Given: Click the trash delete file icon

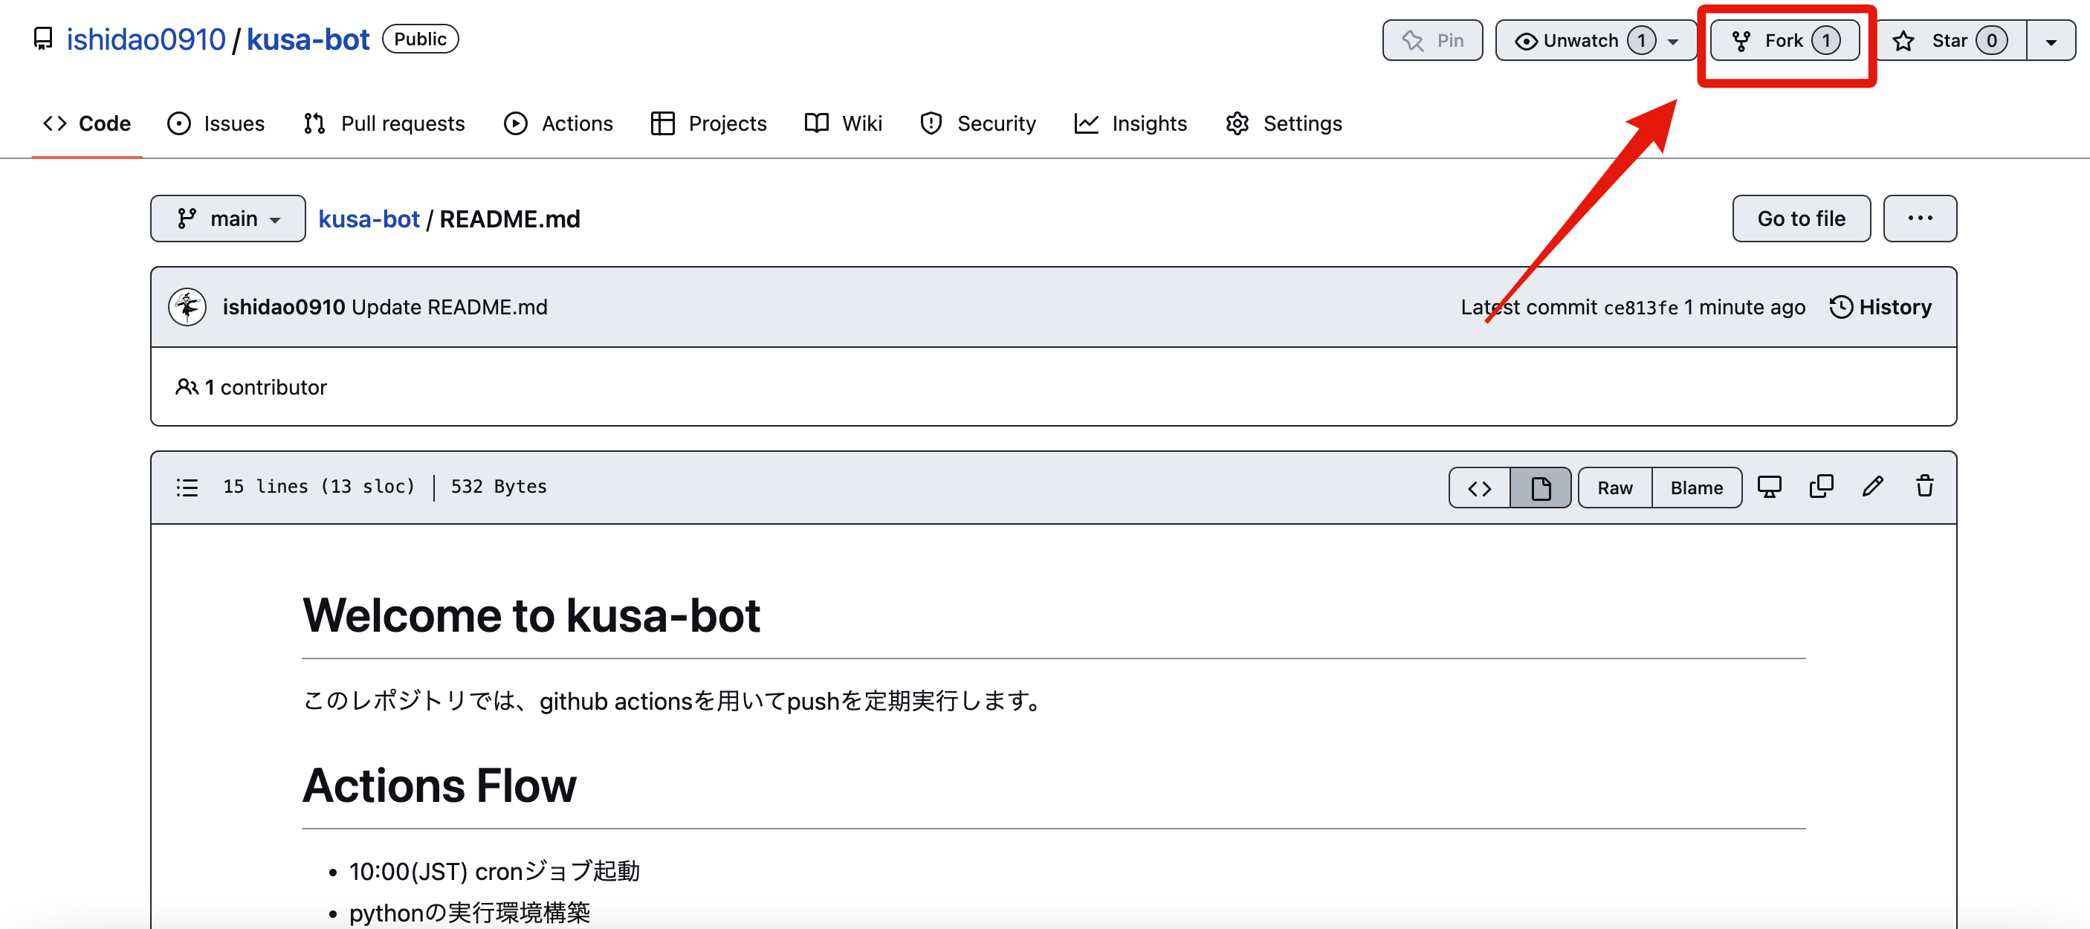Looking at the screenshot, I should [1924, 487].
